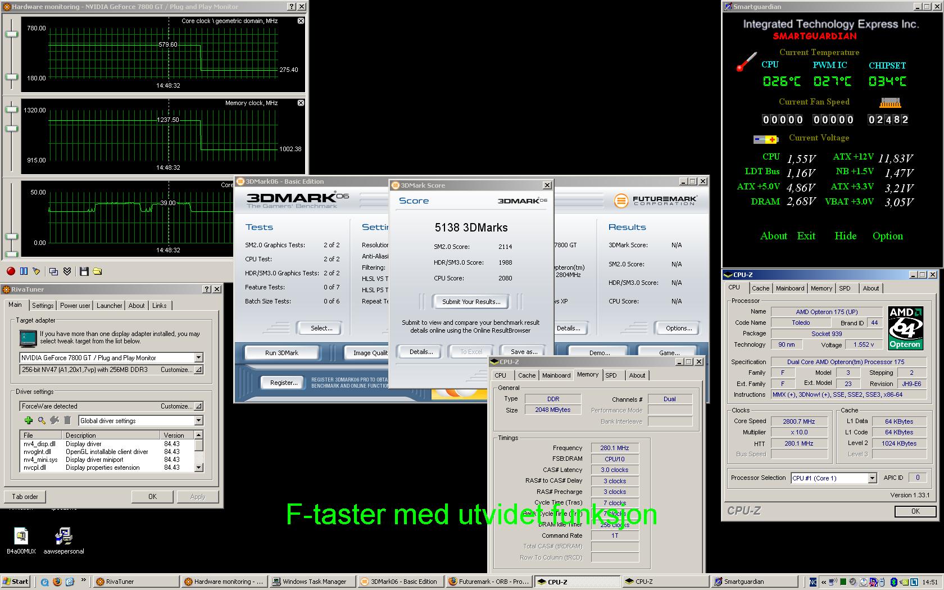Open the Launcher tab in RivaTuner
This screenshot has width=944, height=590.
point(109,306)
